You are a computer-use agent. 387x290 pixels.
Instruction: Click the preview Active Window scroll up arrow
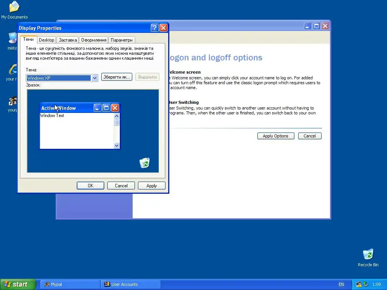pyautogui.click(x=116, y=116)
